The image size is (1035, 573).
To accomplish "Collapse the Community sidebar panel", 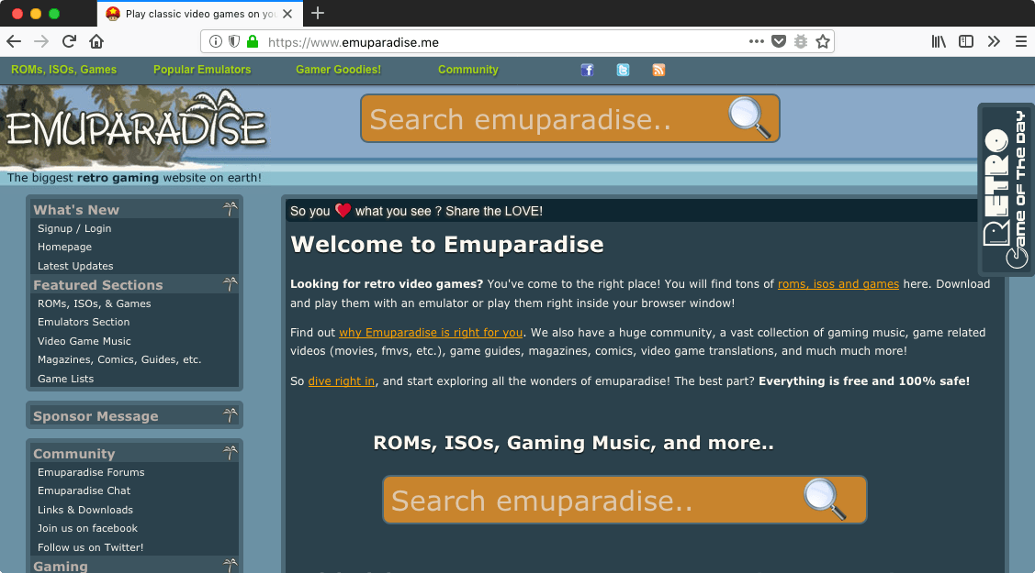I will (230, 453).
